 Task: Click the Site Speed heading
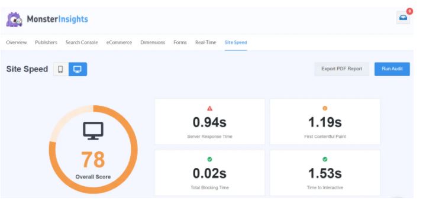(x=27, y=69)
